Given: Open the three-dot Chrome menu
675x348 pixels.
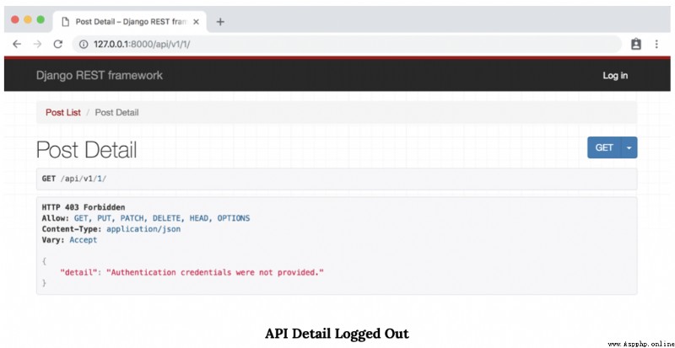Looking at the screenshot, I should tap(656, 44).
